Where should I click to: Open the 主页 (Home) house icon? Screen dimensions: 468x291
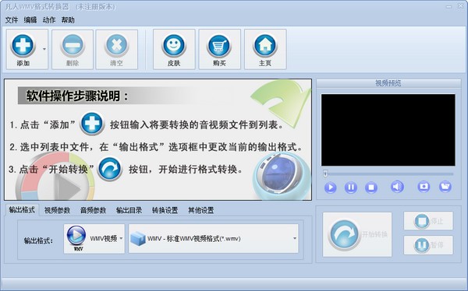click(x=265, y=46)
